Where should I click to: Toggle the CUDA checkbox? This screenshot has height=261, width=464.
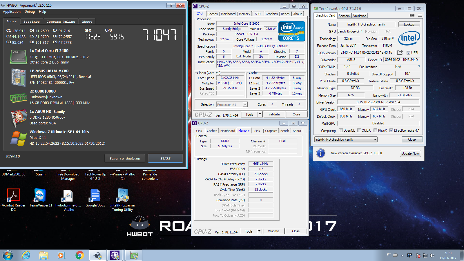[x=359, y=130]
